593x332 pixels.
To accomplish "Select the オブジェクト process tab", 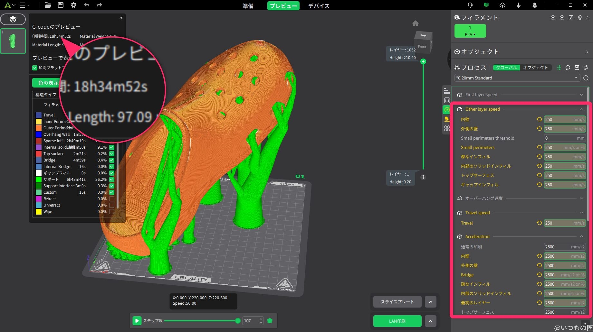I will 536,68.
